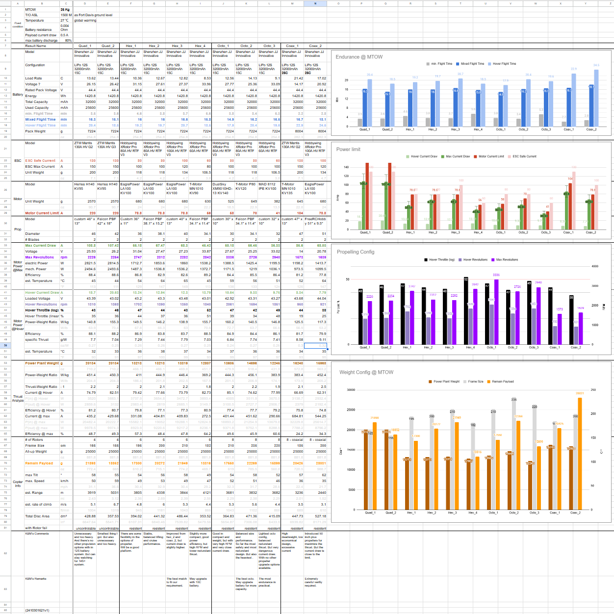Image resolution: width=614 pixels, height=614 pixels.
Task: Select the highlighted column N header
Action: (315, 3)
